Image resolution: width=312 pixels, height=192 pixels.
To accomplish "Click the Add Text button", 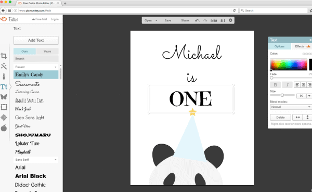I will [x=36, y=40].
